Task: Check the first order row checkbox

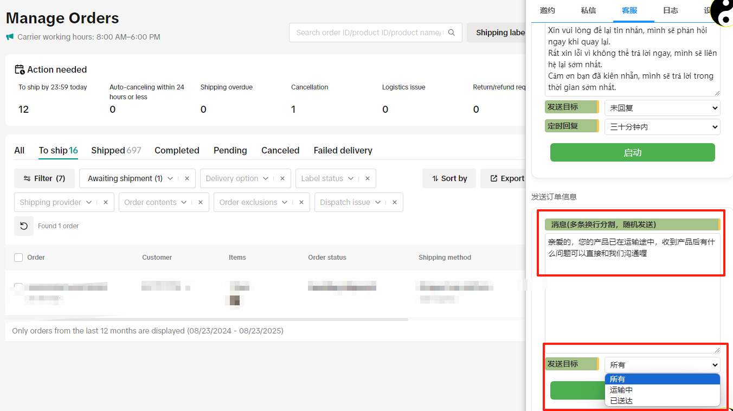Action: 18,287
